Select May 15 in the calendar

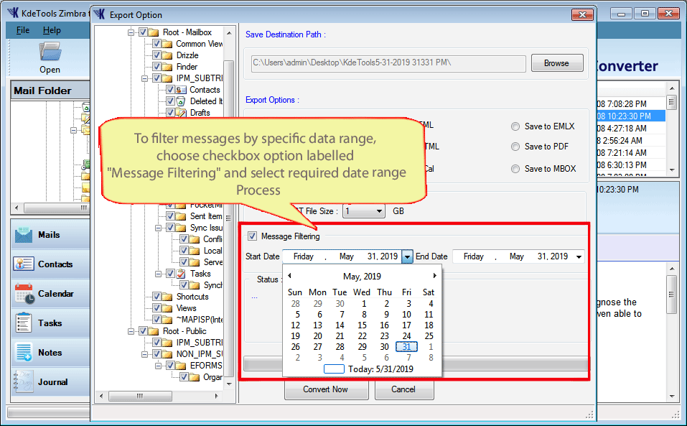point(362,325)
